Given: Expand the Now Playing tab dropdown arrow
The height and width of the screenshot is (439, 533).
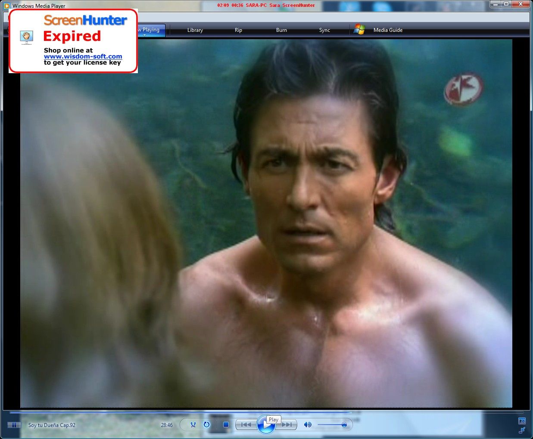Looking at the screenshot, I should pos(145,35).
